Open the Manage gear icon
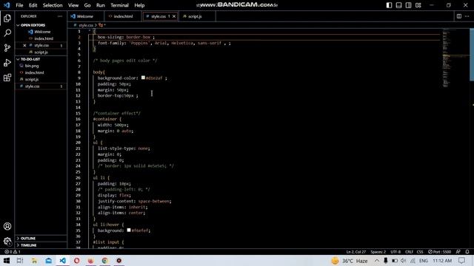Viewport: 474px width, 266px height. click(7, 241)
